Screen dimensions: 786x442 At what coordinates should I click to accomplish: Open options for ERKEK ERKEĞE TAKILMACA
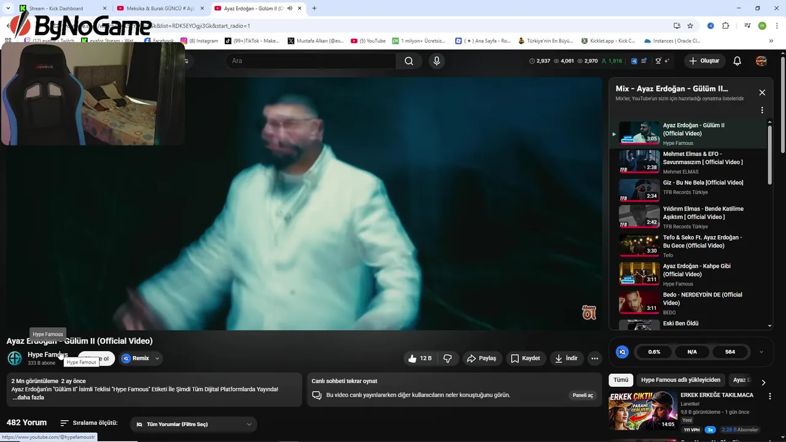click(769, 397)
